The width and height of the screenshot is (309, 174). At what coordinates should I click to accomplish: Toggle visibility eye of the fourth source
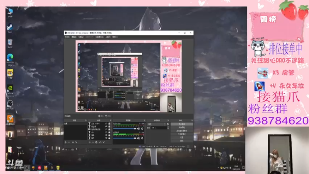point(107,132)
